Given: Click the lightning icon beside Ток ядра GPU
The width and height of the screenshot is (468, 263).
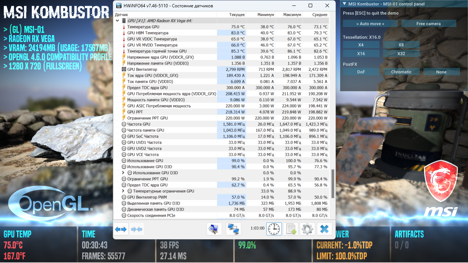Looking at the screenshot, I should 124,76.
